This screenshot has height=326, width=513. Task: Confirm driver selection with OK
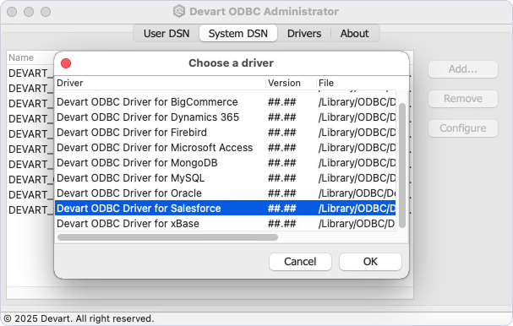pos(370,262)
